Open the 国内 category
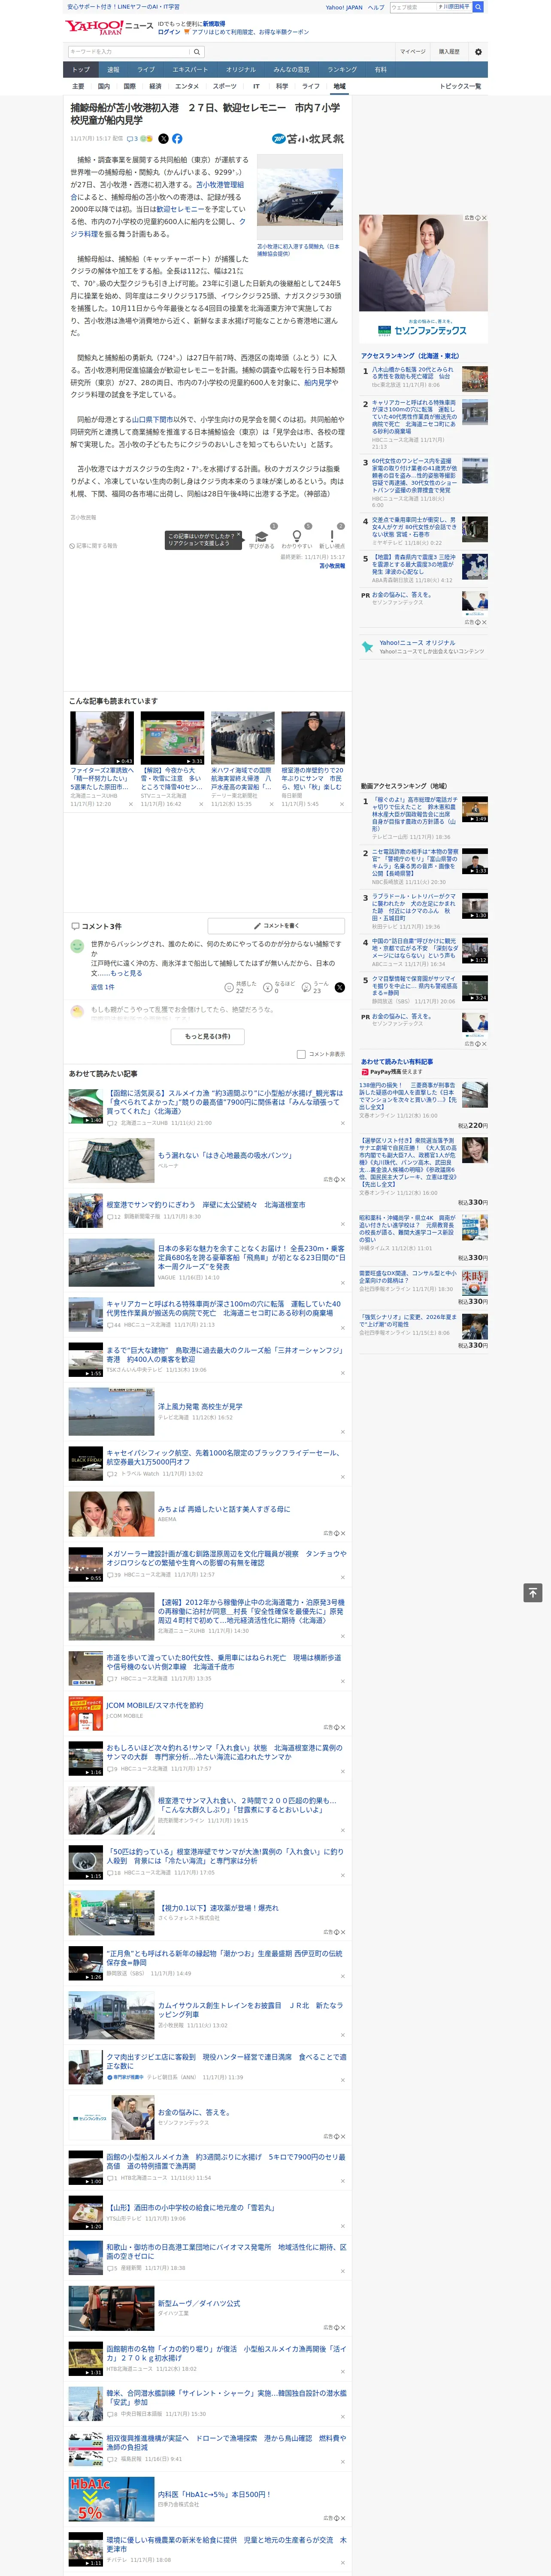The width and height of the screenshot is (551, 2576). [104, 86]
